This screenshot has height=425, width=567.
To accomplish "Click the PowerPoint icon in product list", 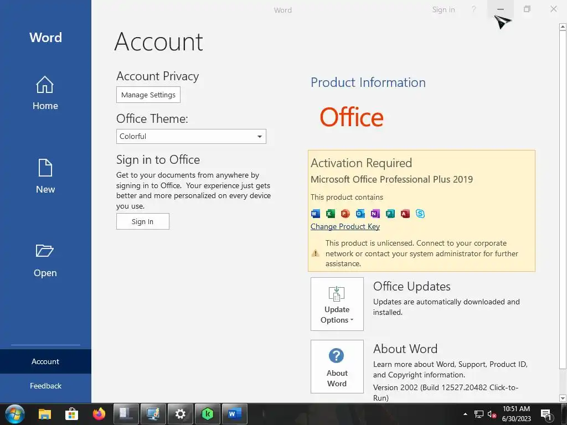I will pyautogui.click(x=346, y=214).
